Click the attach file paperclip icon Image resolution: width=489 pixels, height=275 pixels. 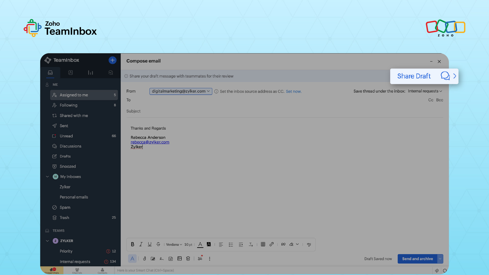144,259
